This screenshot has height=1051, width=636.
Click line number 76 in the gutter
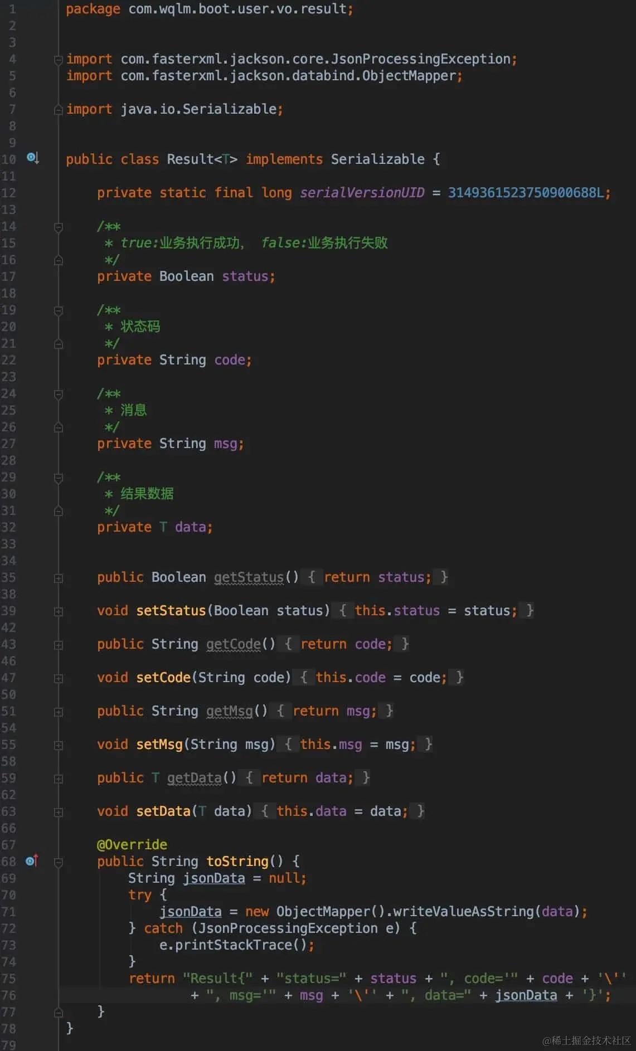click(8, 995)
